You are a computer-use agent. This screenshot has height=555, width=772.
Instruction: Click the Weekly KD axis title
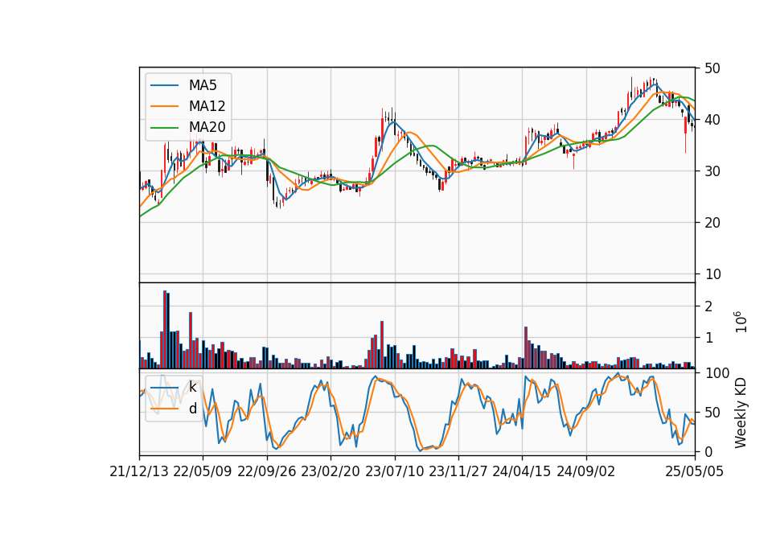pos(741,413)
